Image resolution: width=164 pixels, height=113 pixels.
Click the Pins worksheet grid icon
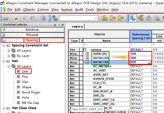tap(18, 77)
